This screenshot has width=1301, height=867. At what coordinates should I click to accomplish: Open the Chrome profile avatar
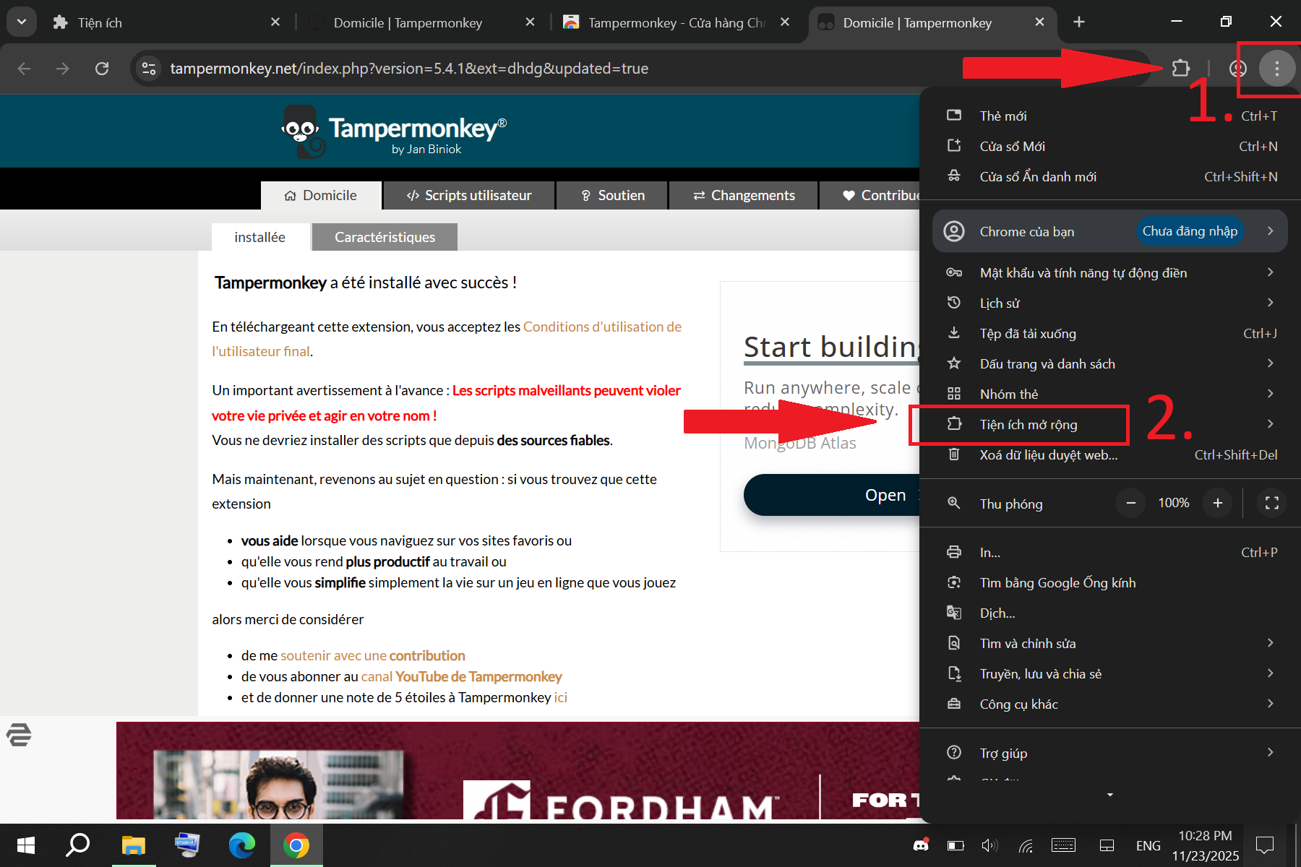(x=1237, y=69)
